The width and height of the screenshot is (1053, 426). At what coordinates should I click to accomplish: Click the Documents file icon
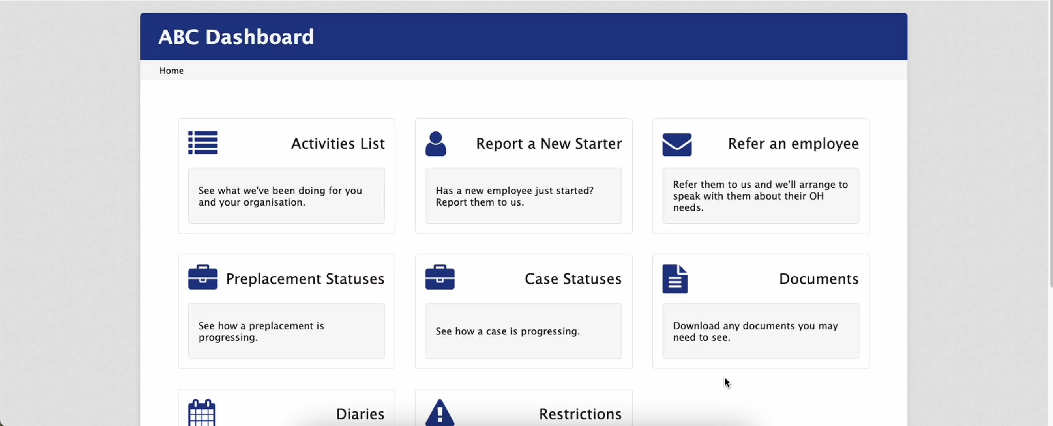[x=675, y=279]
